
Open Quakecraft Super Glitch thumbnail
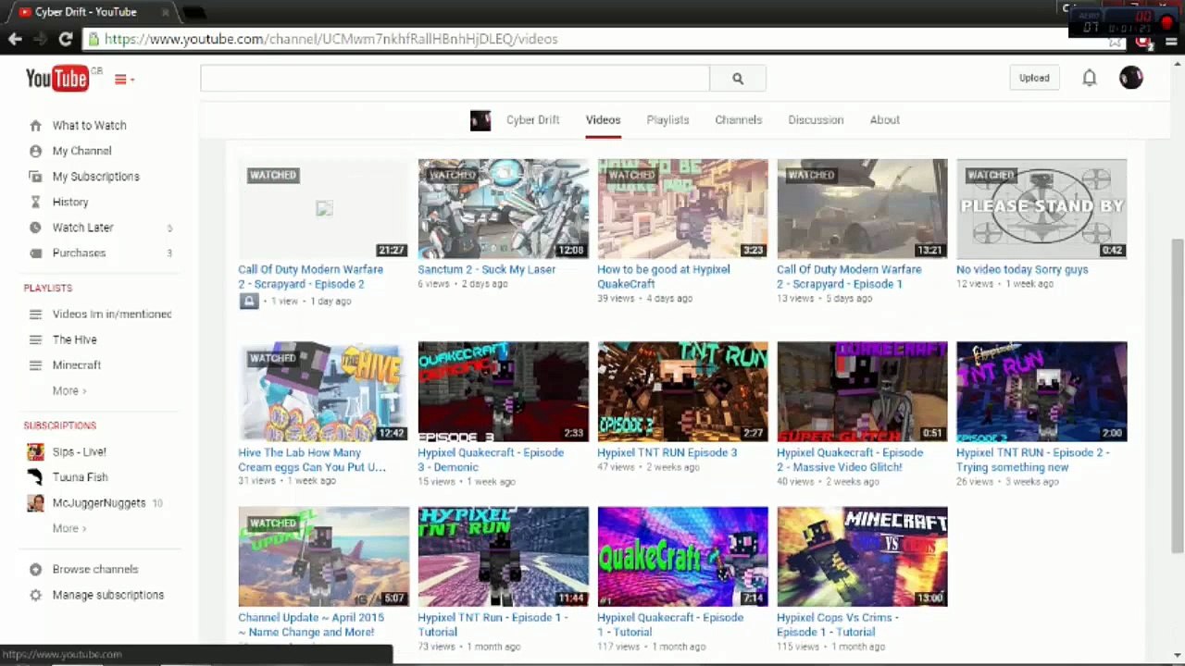pos(862,391)
